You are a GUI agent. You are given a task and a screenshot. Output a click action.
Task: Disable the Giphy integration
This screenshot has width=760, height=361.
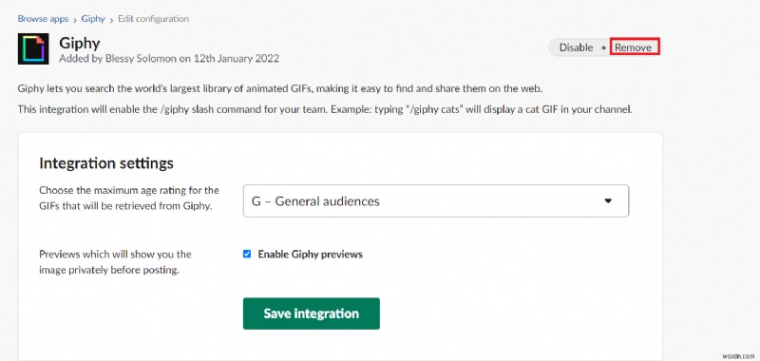(576, 47)
